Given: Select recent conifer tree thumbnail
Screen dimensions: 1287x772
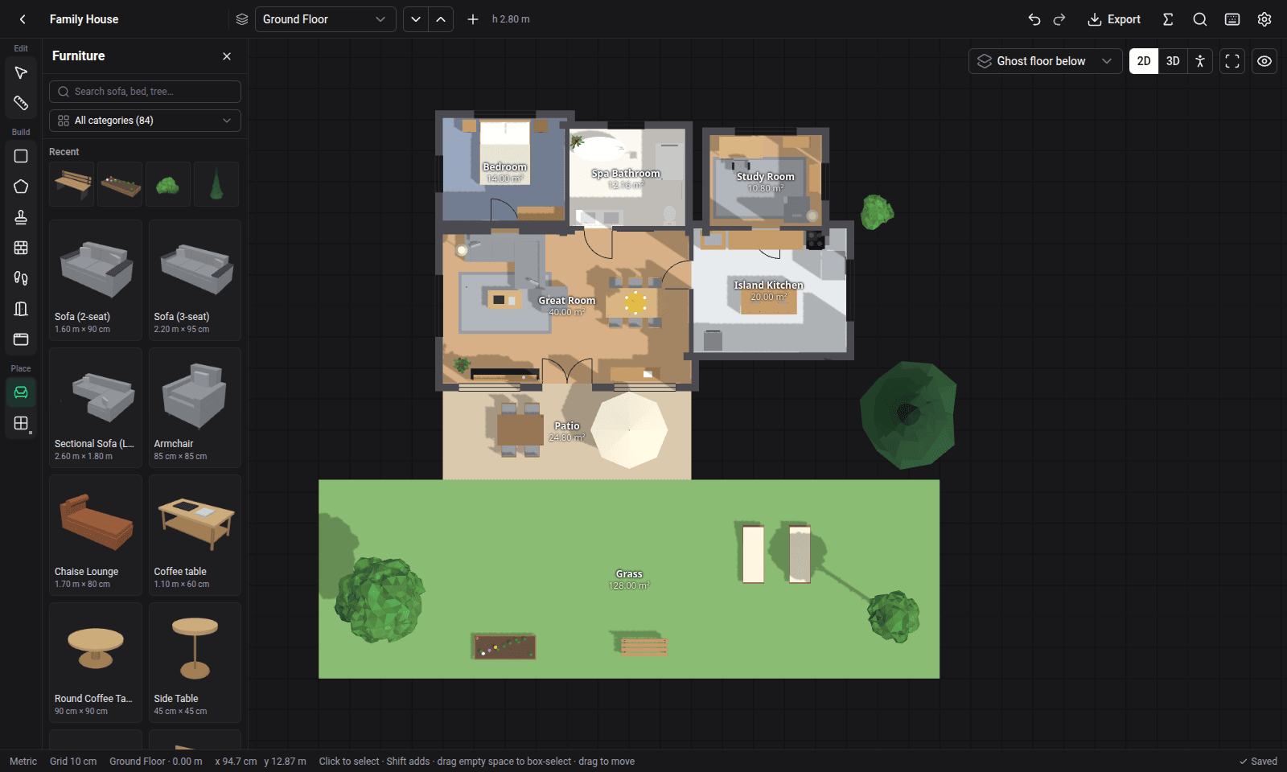Looking at the screenshot, I should coord(216,184).
